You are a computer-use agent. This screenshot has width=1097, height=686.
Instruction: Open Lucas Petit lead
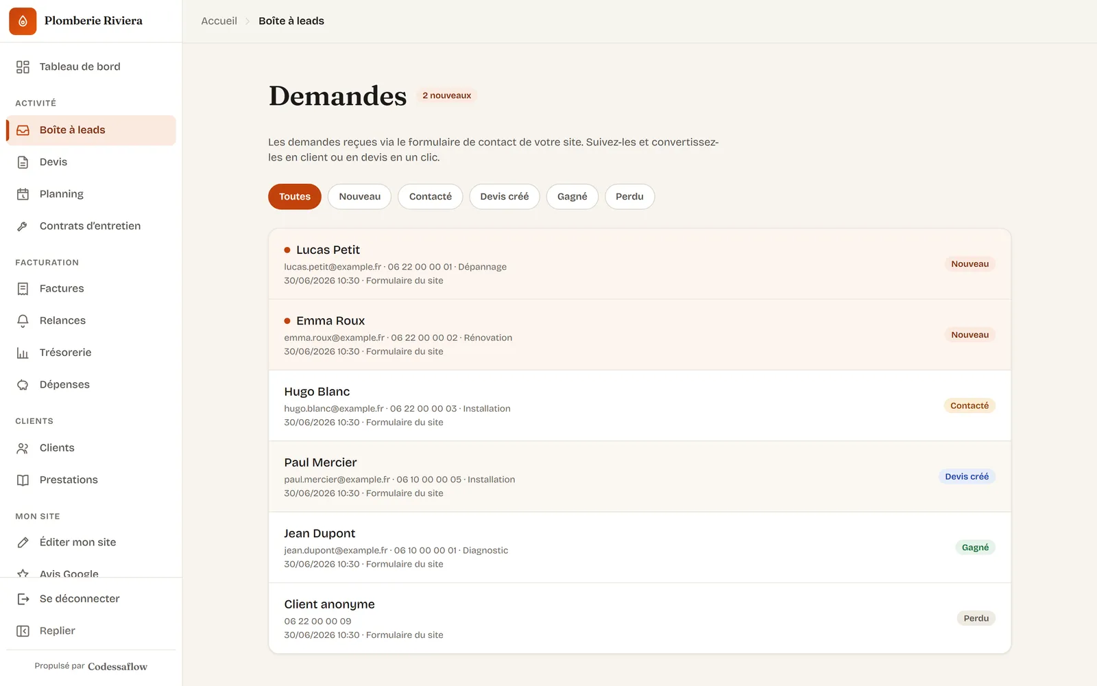pyautogui.click(x=640, y=264)
